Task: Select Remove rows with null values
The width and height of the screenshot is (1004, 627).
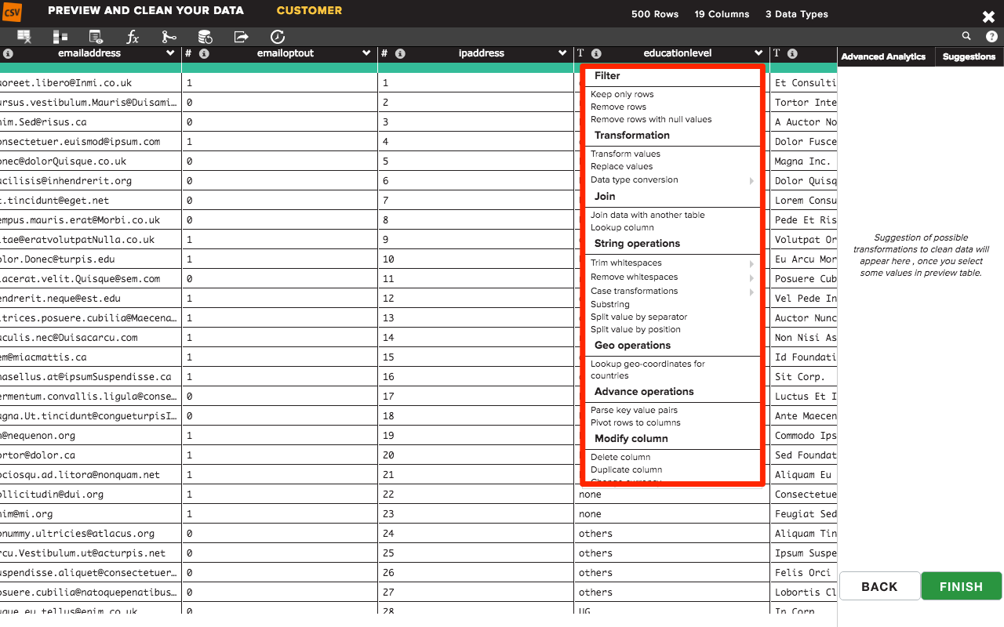Action: pos(651,120)
